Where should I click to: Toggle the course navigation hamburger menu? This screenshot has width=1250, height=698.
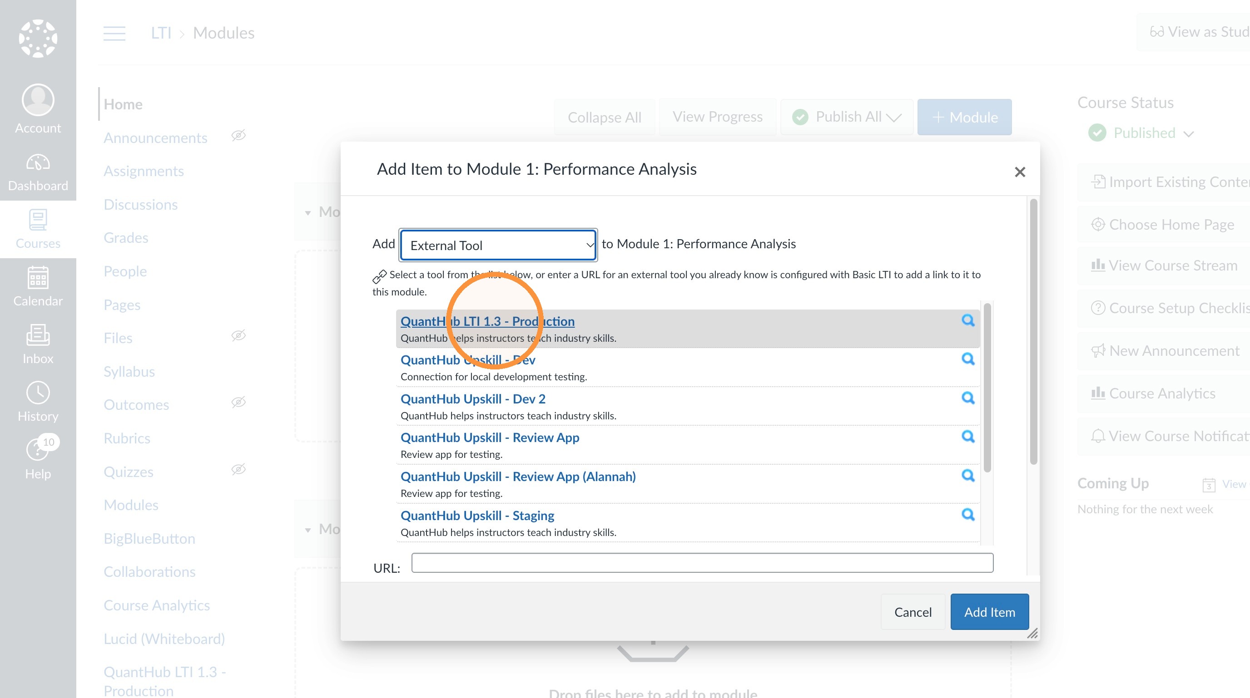[x=114, y=34]
